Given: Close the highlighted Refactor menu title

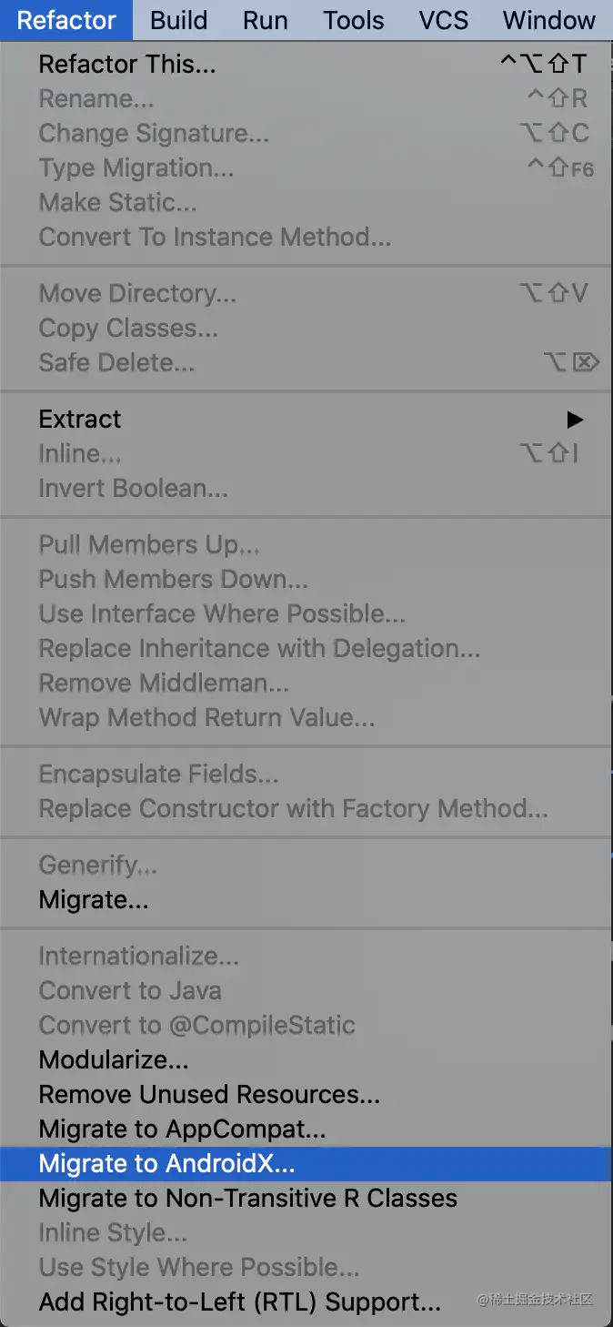Looking at the screenshot, I should [x=66, y=20].
